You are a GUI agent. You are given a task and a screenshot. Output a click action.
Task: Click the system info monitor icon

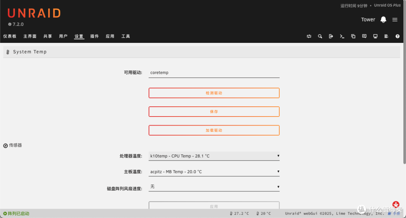(375, 36)
